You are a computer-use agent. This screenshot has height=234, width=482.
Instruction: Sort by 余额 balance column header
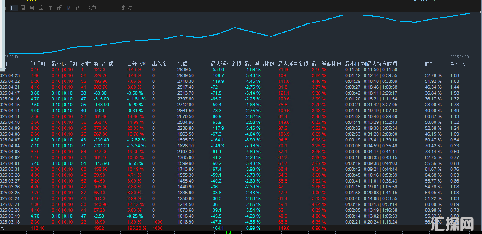click(183, 64)
